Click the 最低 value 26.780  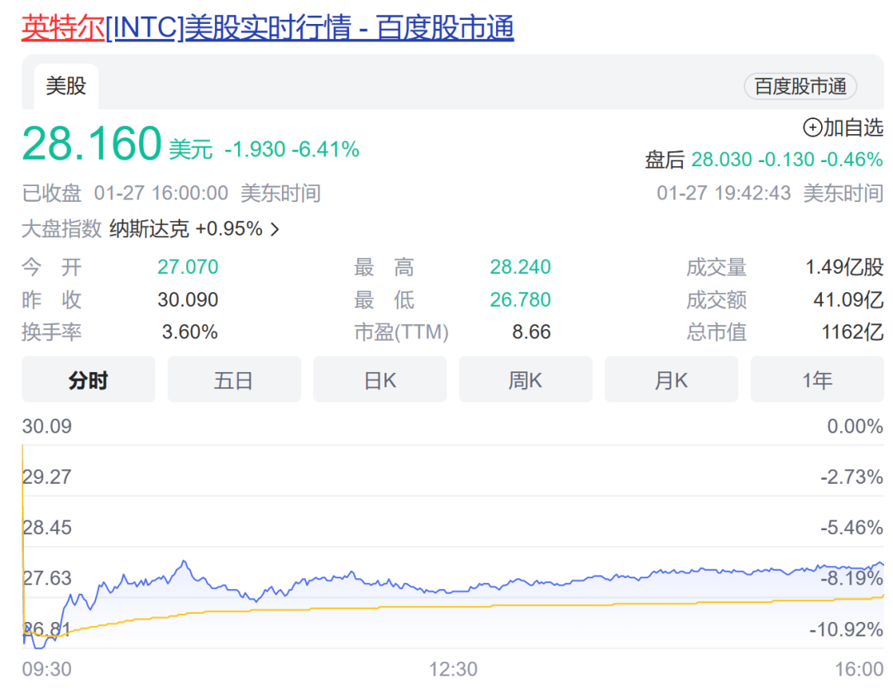(x=521, y=299)
